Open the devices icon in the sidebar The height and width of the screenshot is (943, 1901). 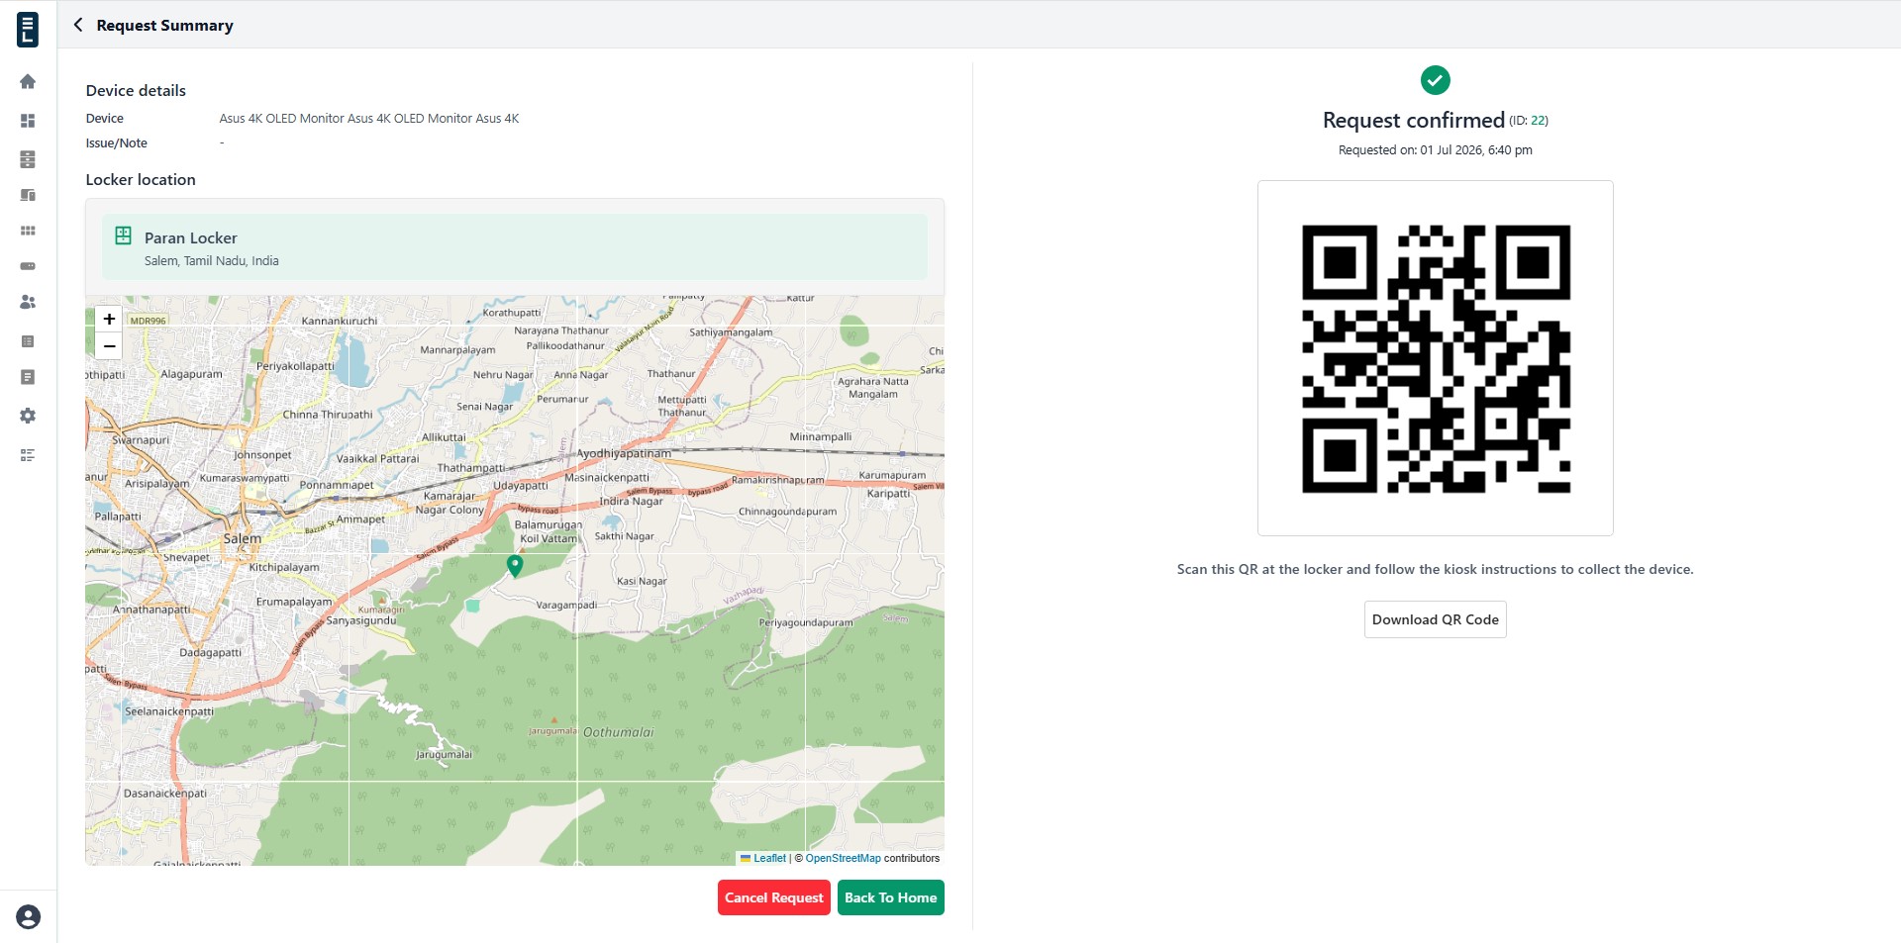28,195
